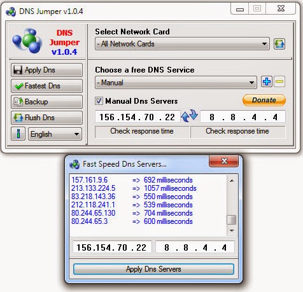Image resolution: width=303 pixels, height=292 pixels.
Task: Open the English language dropdown
Action: click(55, 134)
